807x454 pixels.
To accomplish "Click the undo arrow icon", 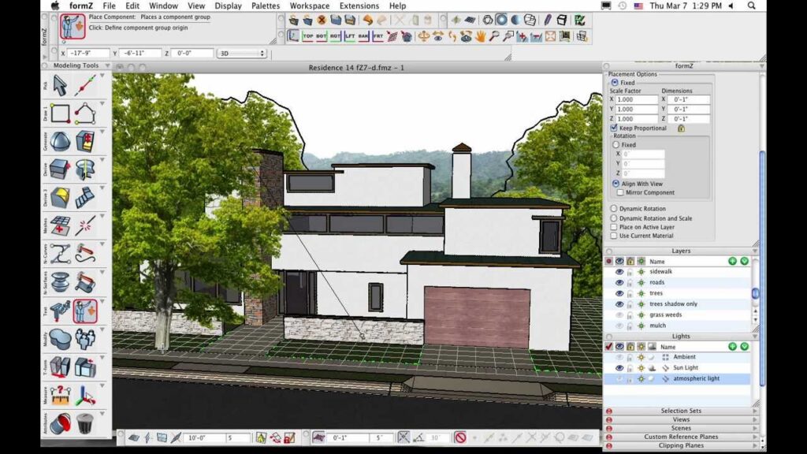I will [x=368, y=20].
